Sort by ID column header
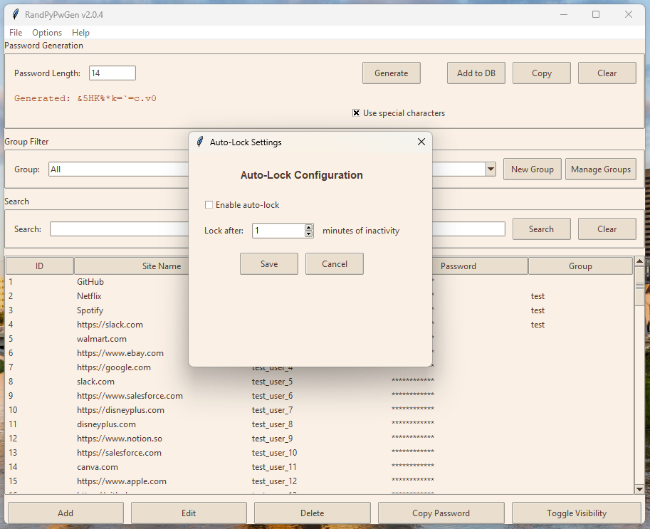The image size is (650, 529). pos(39,266)
